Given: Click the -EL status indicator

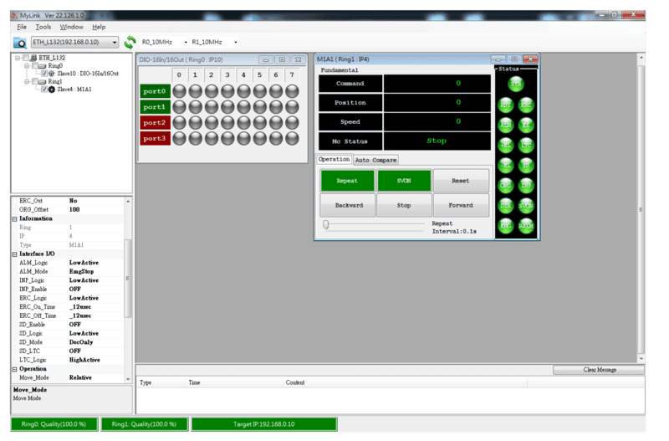Looking at the screenshot, I should pos(506,165).
